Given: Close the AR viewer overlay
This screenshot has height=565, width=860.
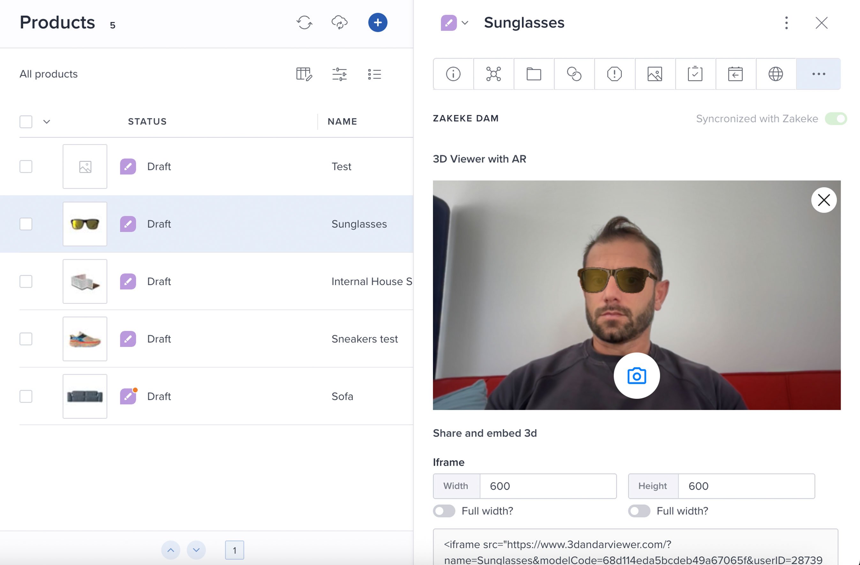Looking at the screenshot, I should [824, 200].
